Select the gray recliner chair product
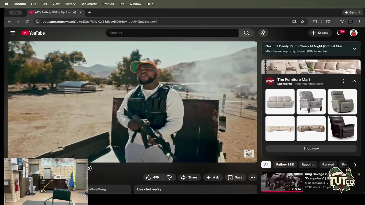 pyautogui.click(x=342, y=102)
